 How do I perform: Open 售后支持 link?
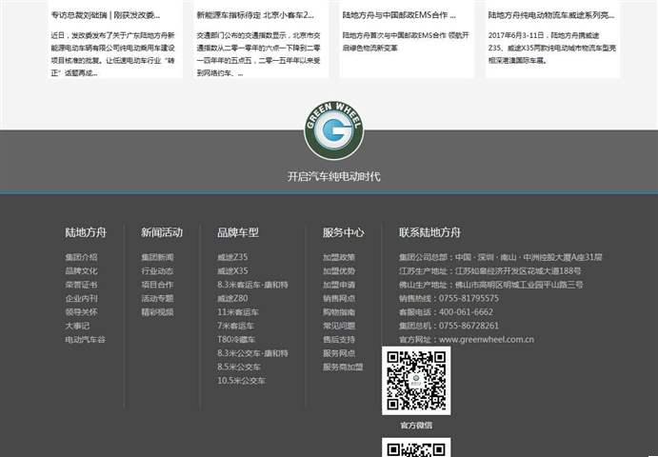coord(339,340)
